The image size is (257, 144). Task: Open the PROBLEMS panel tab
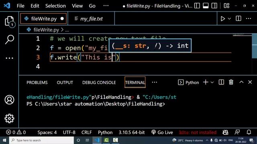(37, 82)
